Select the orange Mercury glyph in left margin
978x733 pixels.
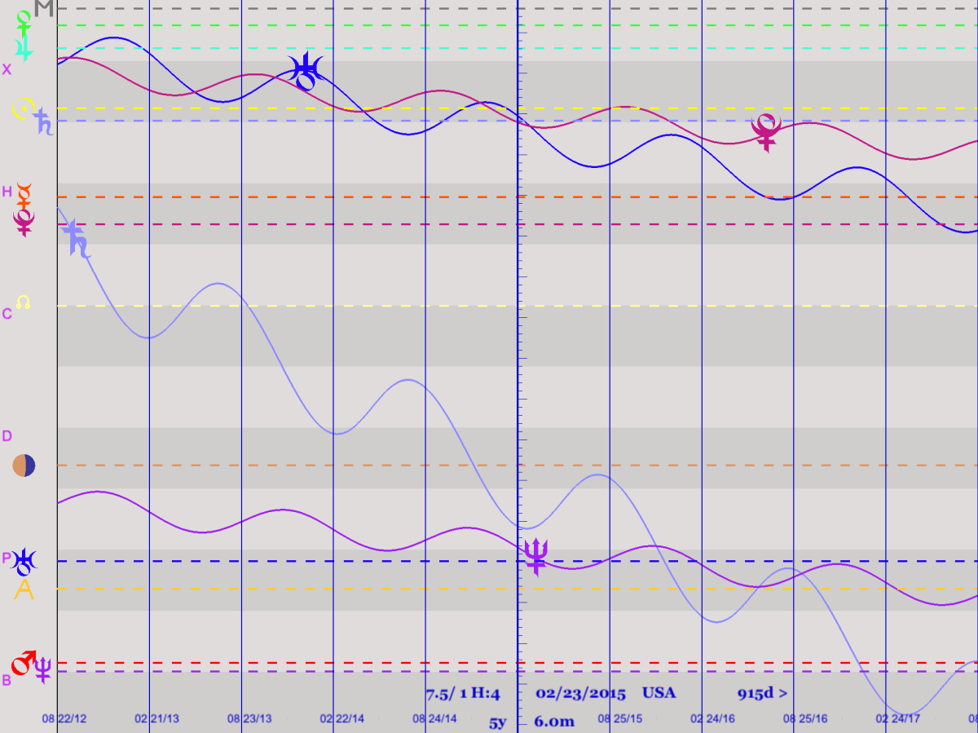click(25, 193)
